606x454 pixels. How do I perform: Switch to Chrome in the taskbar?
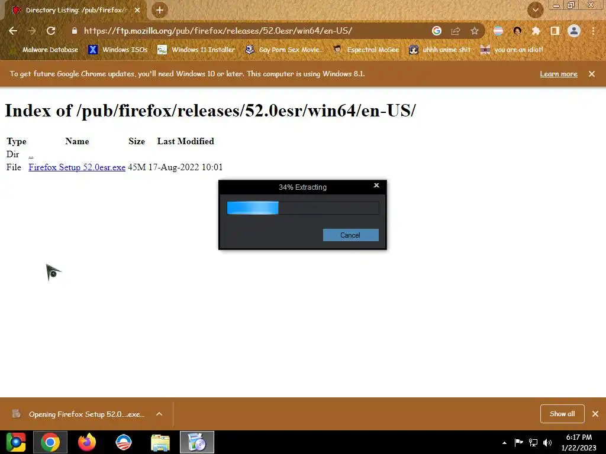[50, 442]
